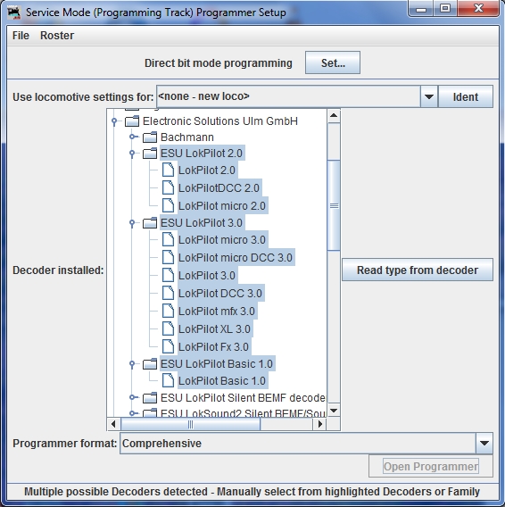Viewport: 505px width, 507px height.
Task: Click the ESU LokPilot Basic 1.0 folder icon
Action: [150, 364]
